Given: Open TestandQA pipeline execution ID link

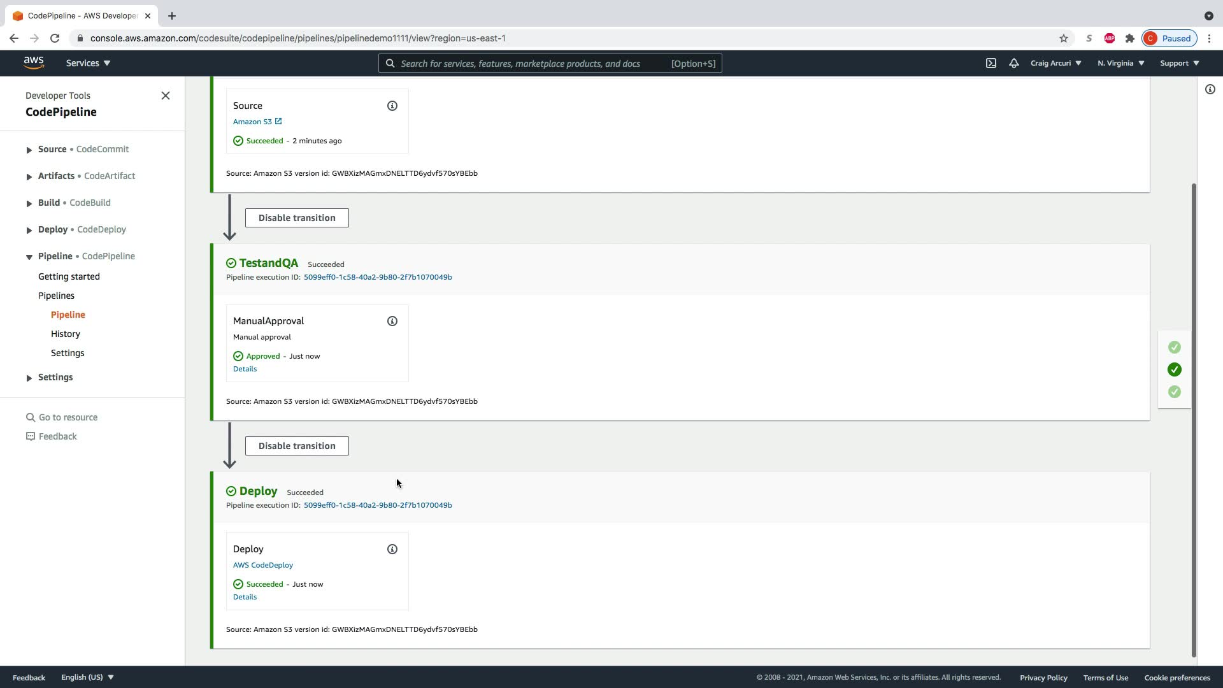Looking at the screenshot, I should click(378, 277).
